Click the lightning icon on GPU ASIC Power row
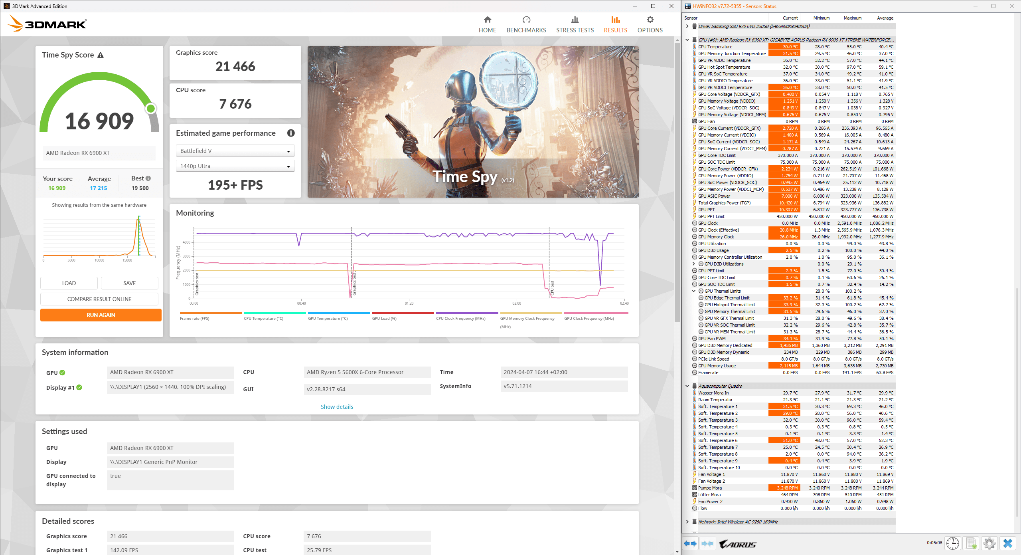This screenshot has height=555, width=1021. [695, 196]
